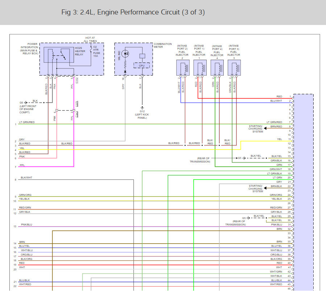Select the MIL indicator LED symbol

coord(125,54)
